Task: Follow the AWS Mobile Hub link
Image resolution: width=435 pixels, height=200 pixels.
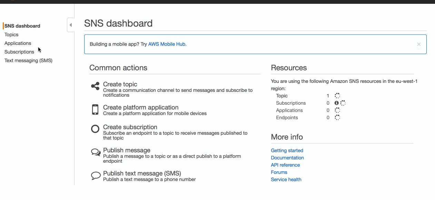Action: click(x=167, y=44)
